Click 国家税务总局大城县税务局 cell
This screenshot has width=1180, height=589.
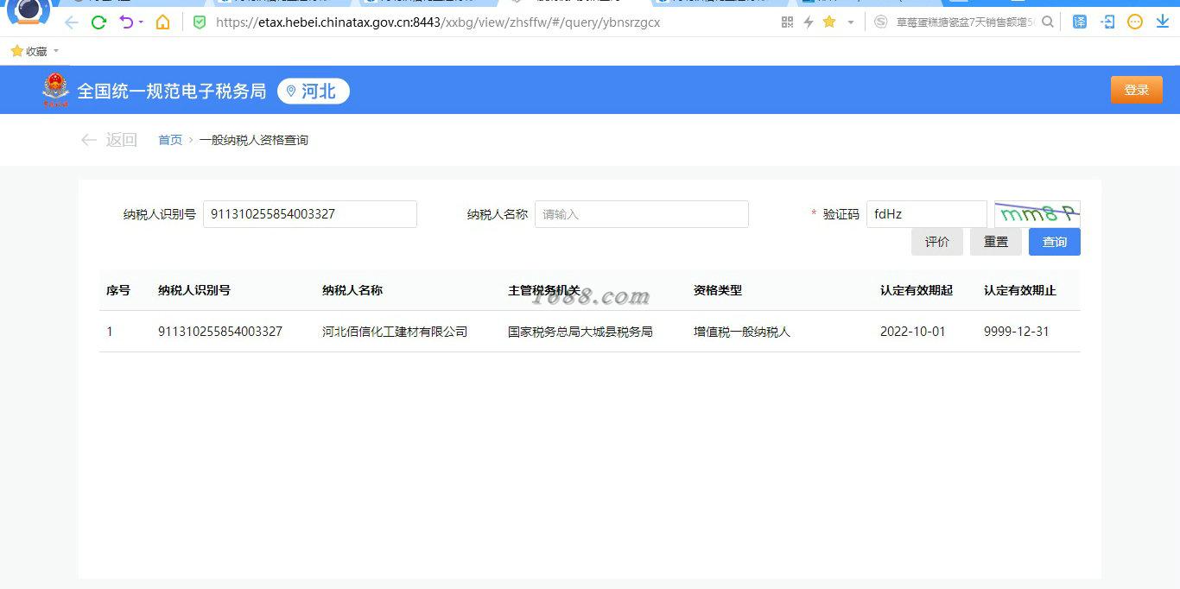tap(580, 332)
